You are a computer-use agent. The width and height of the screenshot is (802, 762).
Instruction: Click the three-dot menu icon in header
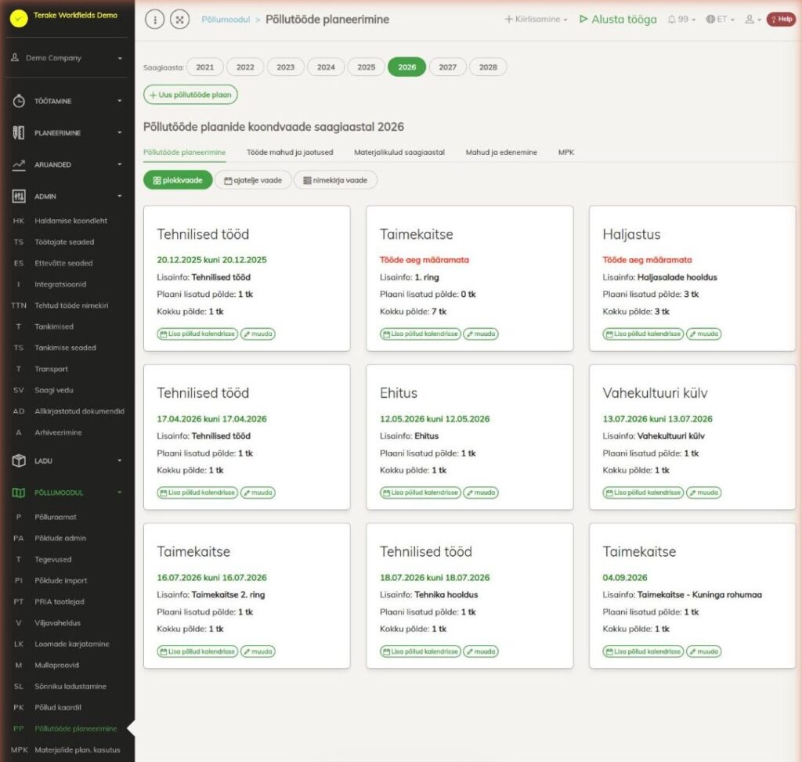pos(154,20)
